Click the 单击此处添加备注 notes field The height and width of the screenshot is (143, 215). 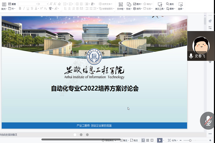pos(9,135)
